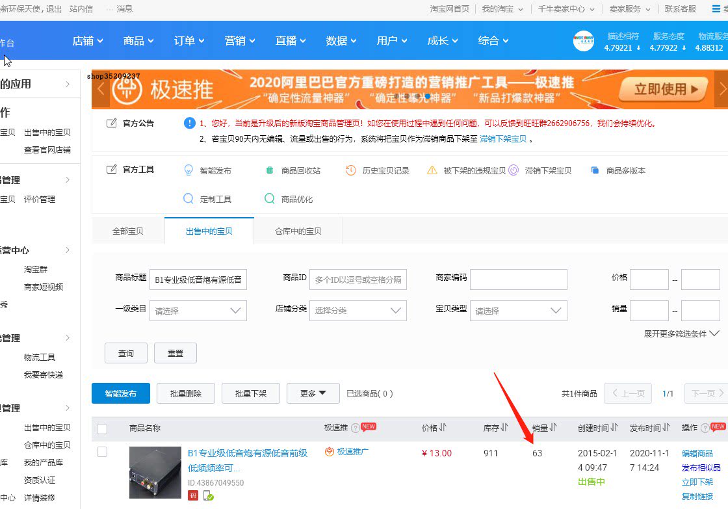Click the 商品多版本 blue icon
Viewport: 728px width, 509px height.
tap(595, 170)
